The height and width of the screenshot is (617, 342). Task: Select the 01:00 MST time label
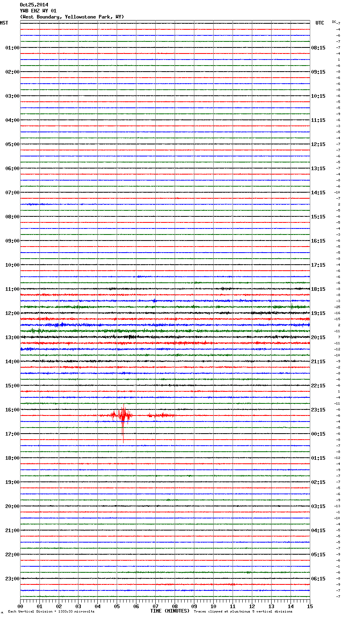click(x=12, y=48)
